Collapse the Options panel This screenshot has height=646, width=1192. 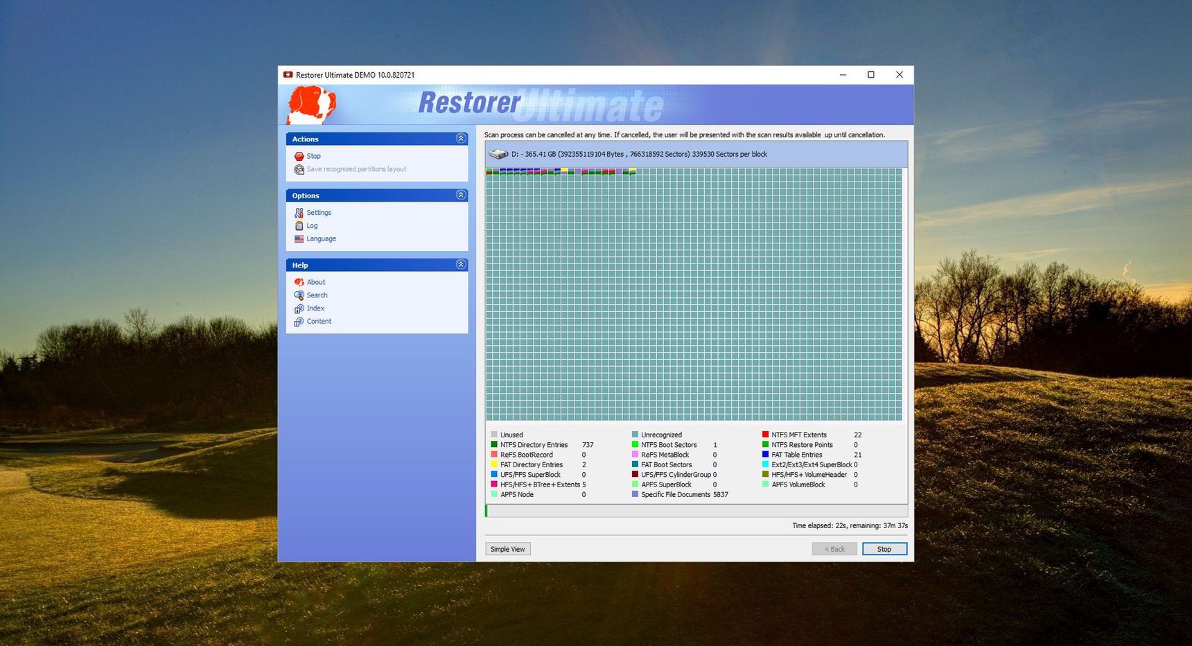(461, 195)
